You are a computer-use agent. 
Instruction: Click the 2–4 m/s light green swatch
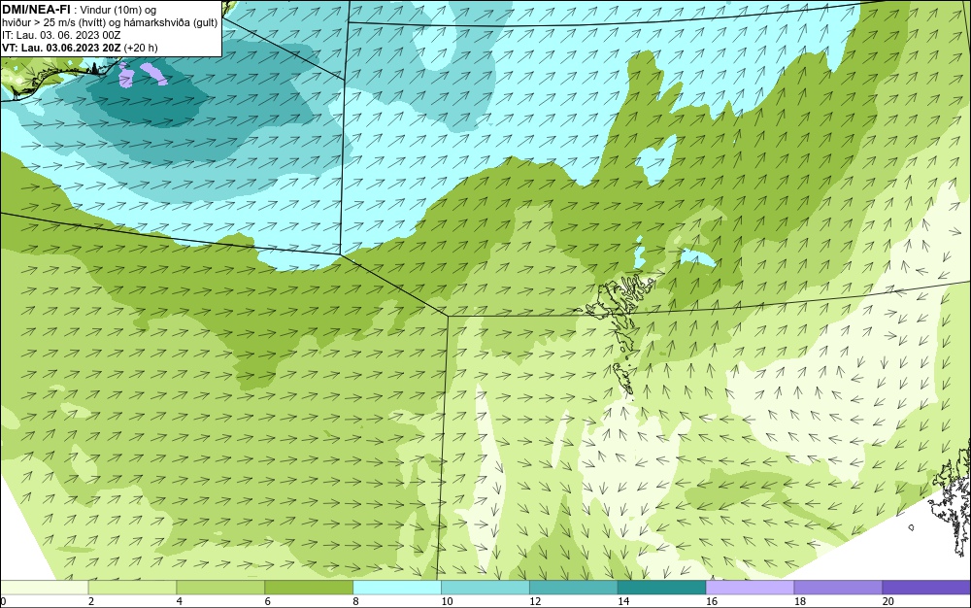[x=132, y=588]
